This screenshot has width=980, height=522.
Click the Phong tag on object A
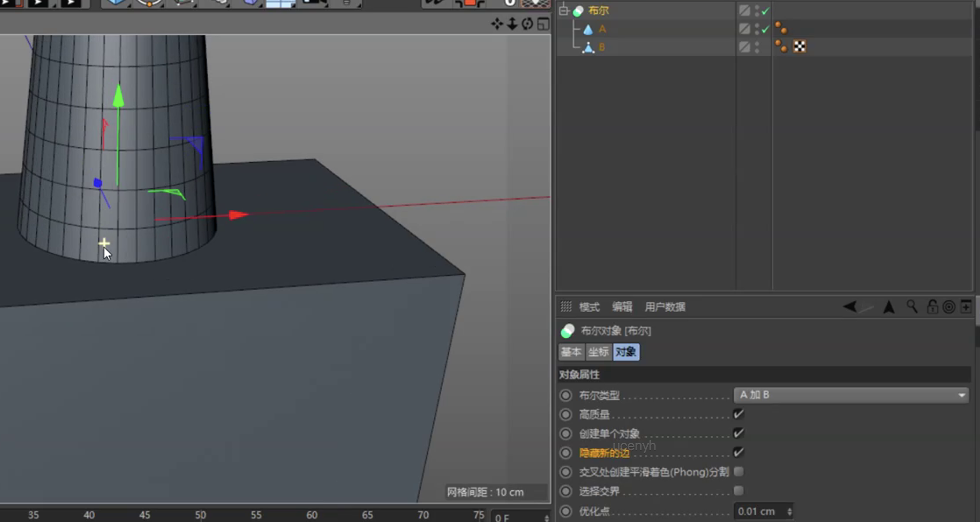[x=781, y=28]
